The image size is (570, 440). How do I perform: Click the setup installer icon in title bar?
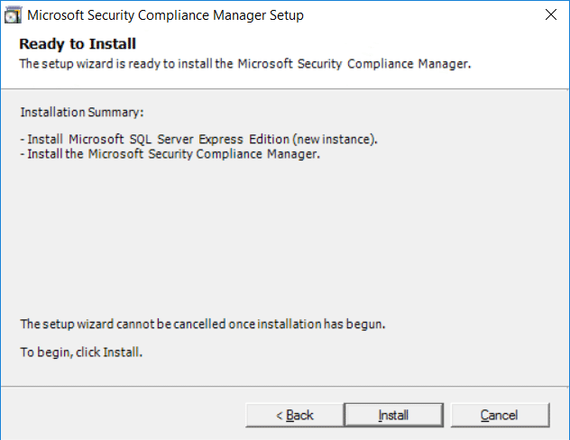(x=14, y=15)
